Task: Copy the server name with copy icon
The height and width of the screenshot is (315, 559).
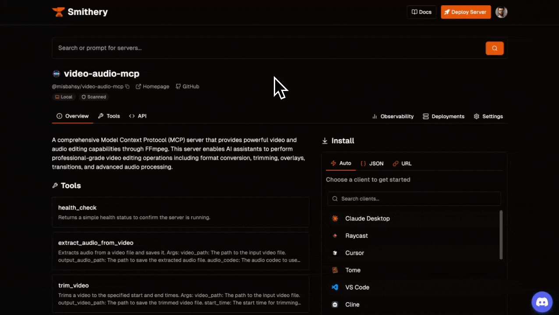Action: coord(127,87)
